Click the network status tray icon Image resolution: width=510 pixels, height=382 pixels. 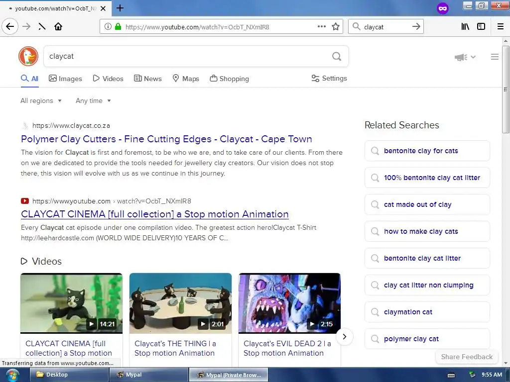tap(472, 375)
